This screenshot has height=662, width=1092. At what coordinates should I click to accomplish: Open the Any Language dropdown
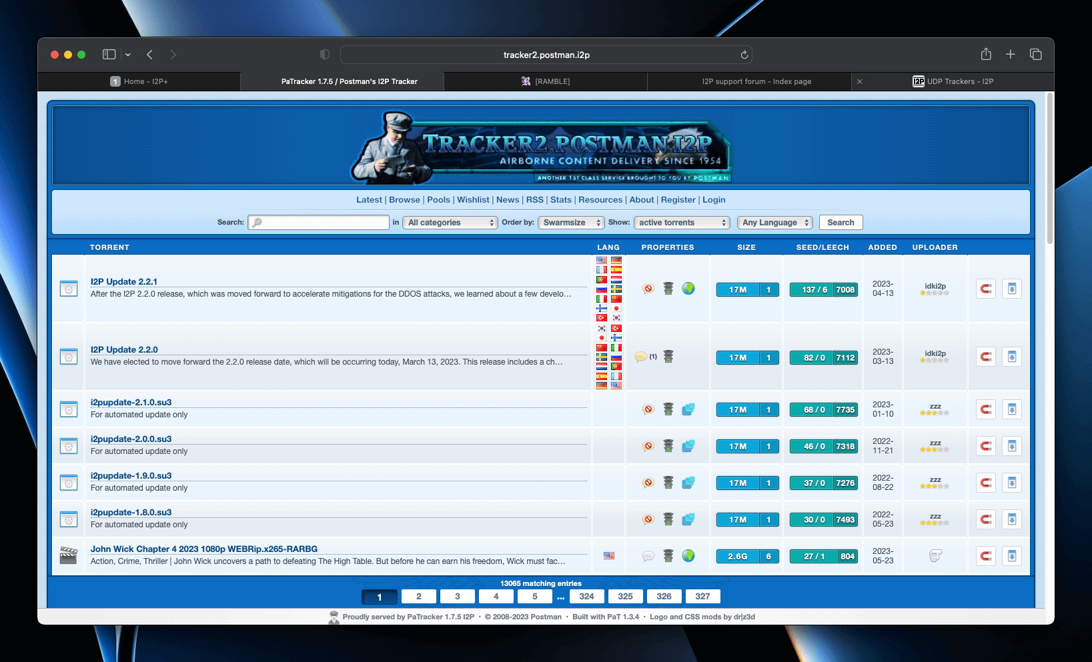click(775, 223)
